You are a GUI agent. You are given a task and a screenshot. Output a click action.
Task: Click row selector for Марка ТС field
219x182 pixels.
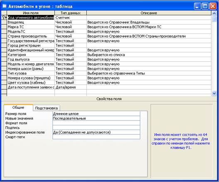pyautogui.click(x=4, y=27)
